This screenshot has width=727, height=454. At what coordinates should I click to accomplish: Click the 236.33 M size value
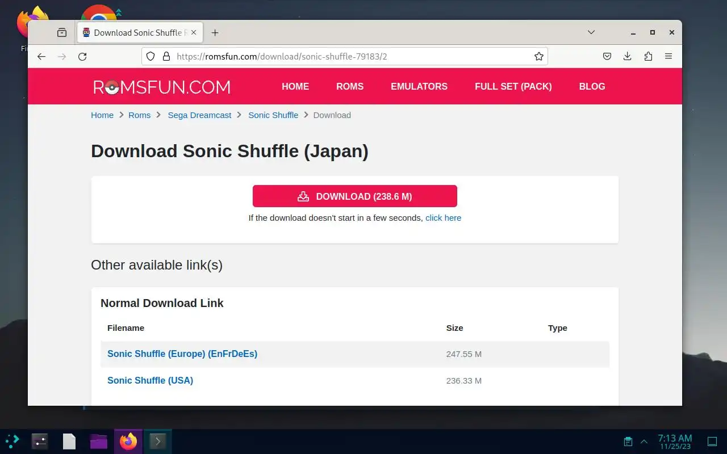[x=464, y=381]
